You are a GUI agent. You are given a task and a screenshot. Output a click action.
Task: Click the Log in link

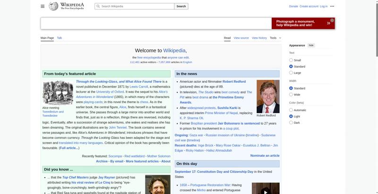[324, 6]
